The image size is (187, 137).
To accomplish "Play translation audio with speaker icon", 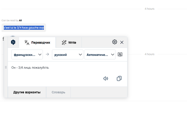I will point(106,78).
